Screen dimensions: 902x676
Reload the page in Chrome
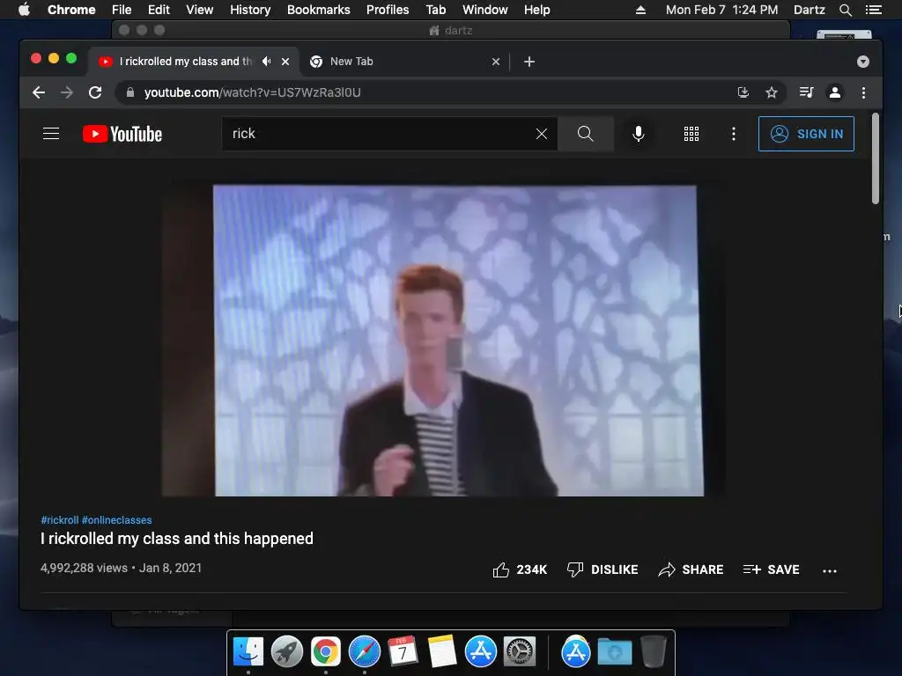coord(95,92)
